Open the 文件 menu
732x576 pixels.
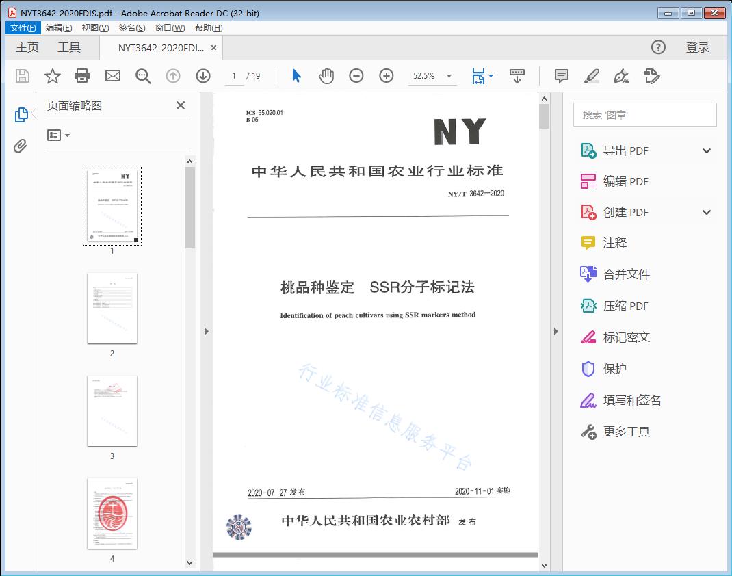23,27
